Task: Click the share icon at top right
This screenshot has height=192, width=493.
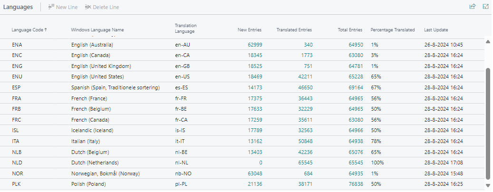Action: tap(472, 7)
